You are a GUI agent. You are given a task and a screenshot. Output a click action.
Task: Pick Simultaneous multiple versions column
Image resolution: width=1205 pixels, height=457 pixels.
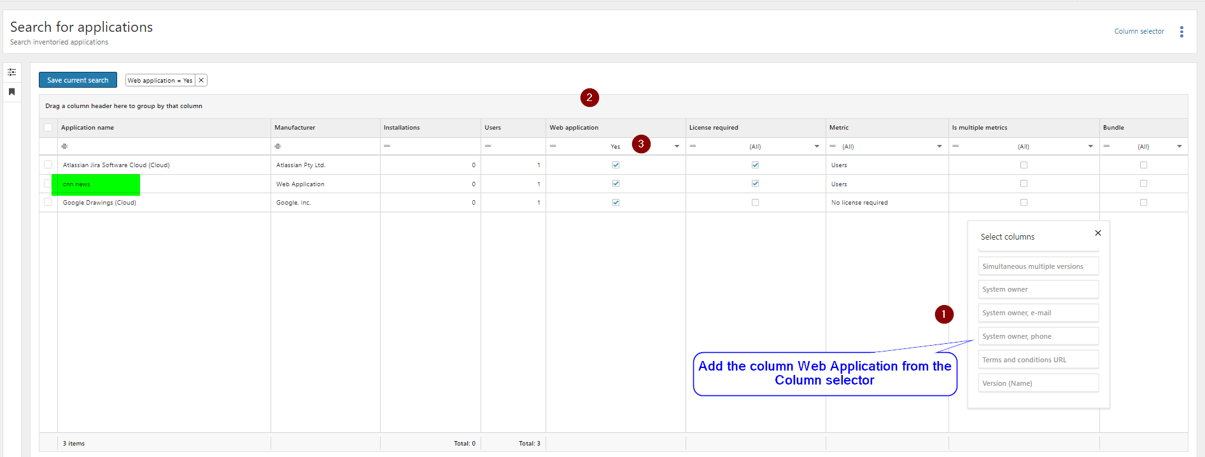click(1038, 266)
